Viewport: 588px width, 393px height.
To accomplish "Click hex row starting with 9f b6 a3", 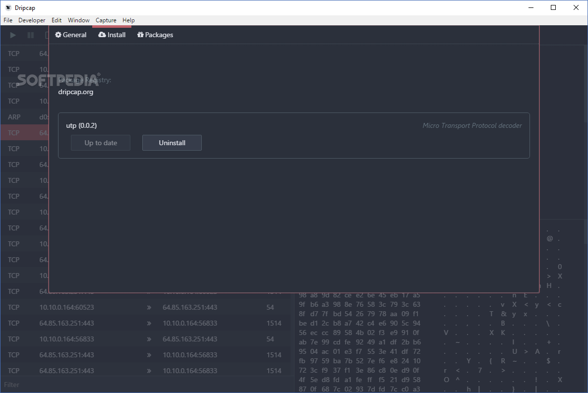I will tap(359, 304).
